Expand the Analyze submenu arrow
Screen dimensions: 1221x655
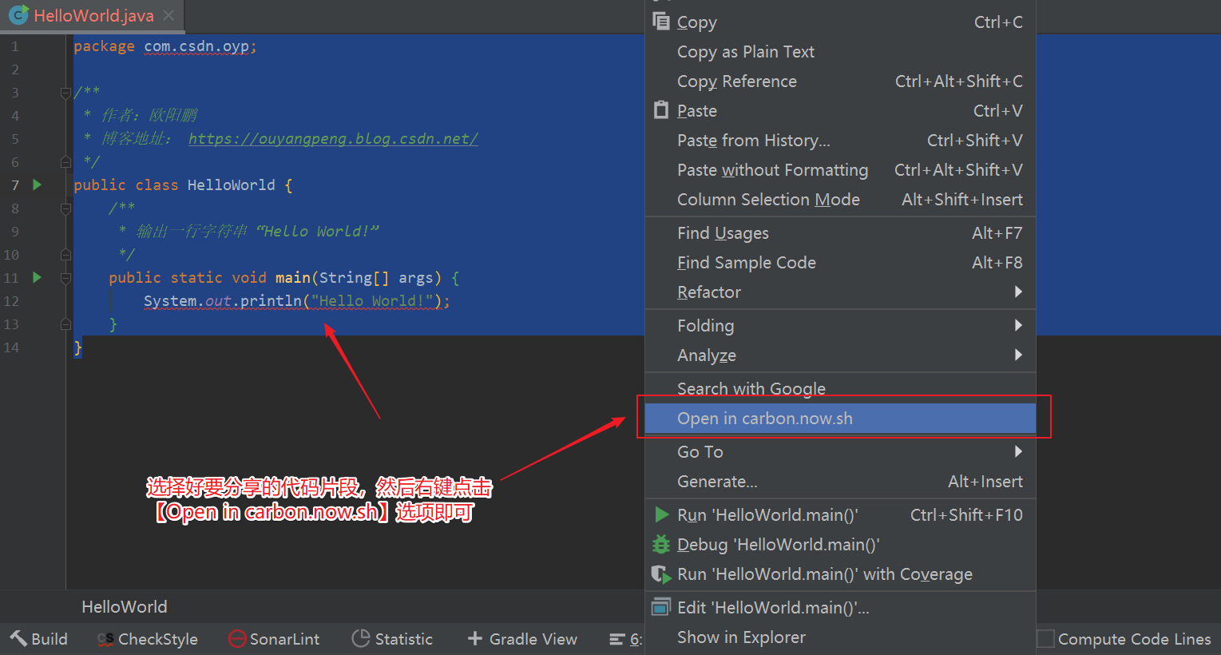1018,355
